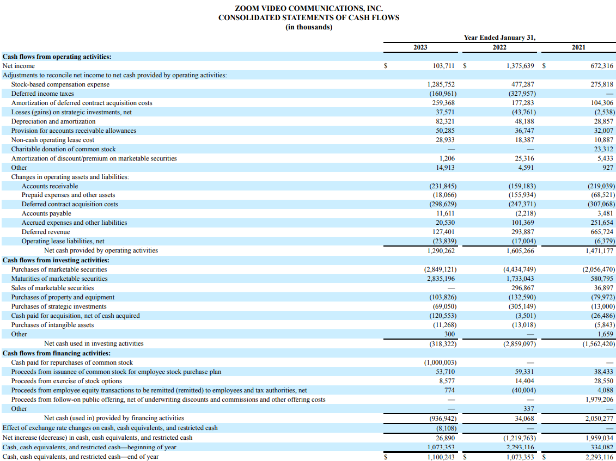Click the 'Deferred contract acquisition costs' change row
The height and width of the screenshot is (461, 616).
point(70,204)
